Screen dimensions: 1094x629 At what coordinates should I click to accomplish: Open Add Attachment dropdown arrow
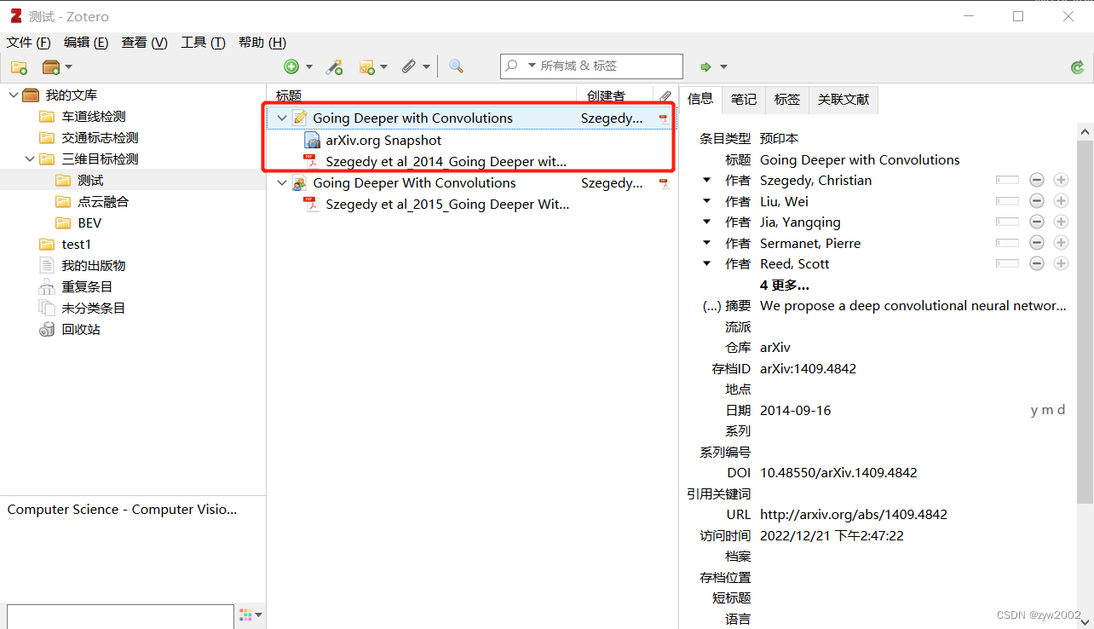[x=426, y=66]
